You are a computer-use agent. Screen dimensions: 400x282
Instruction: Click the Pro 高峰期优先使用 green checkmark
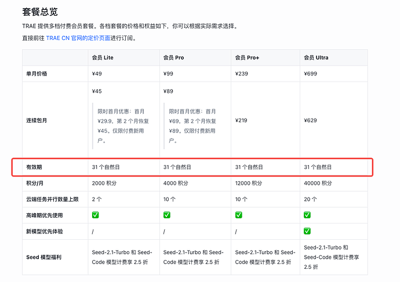pos(167,215)
